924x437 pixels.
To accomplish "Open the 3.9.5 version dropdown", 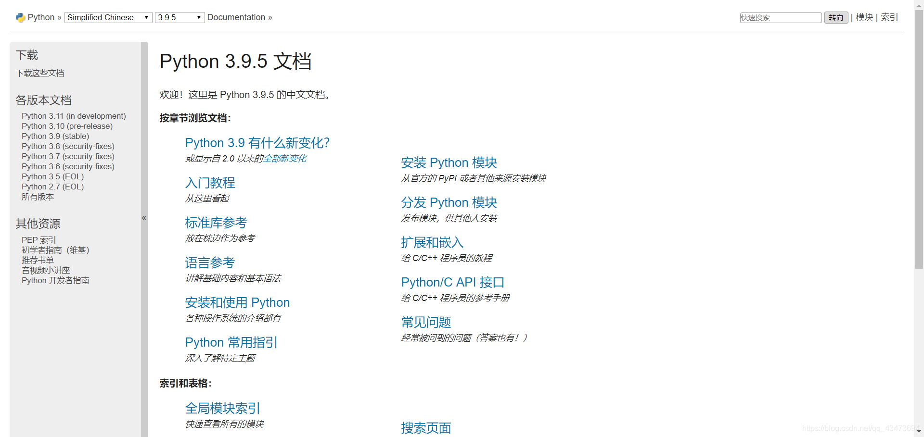I will (x=180, y=17).
